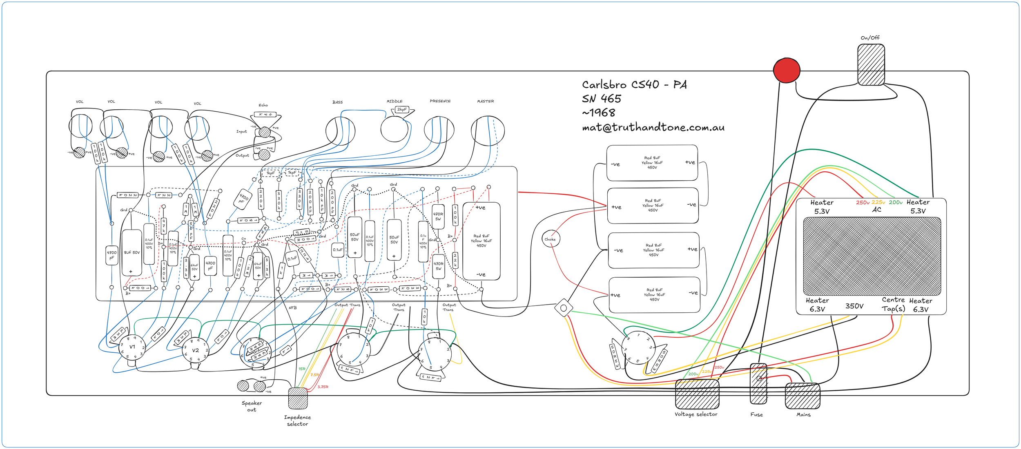Click the 'Speaker out' label
Image resolution: width=1021 pixels, height=449 pixels.
coord(252,406)
